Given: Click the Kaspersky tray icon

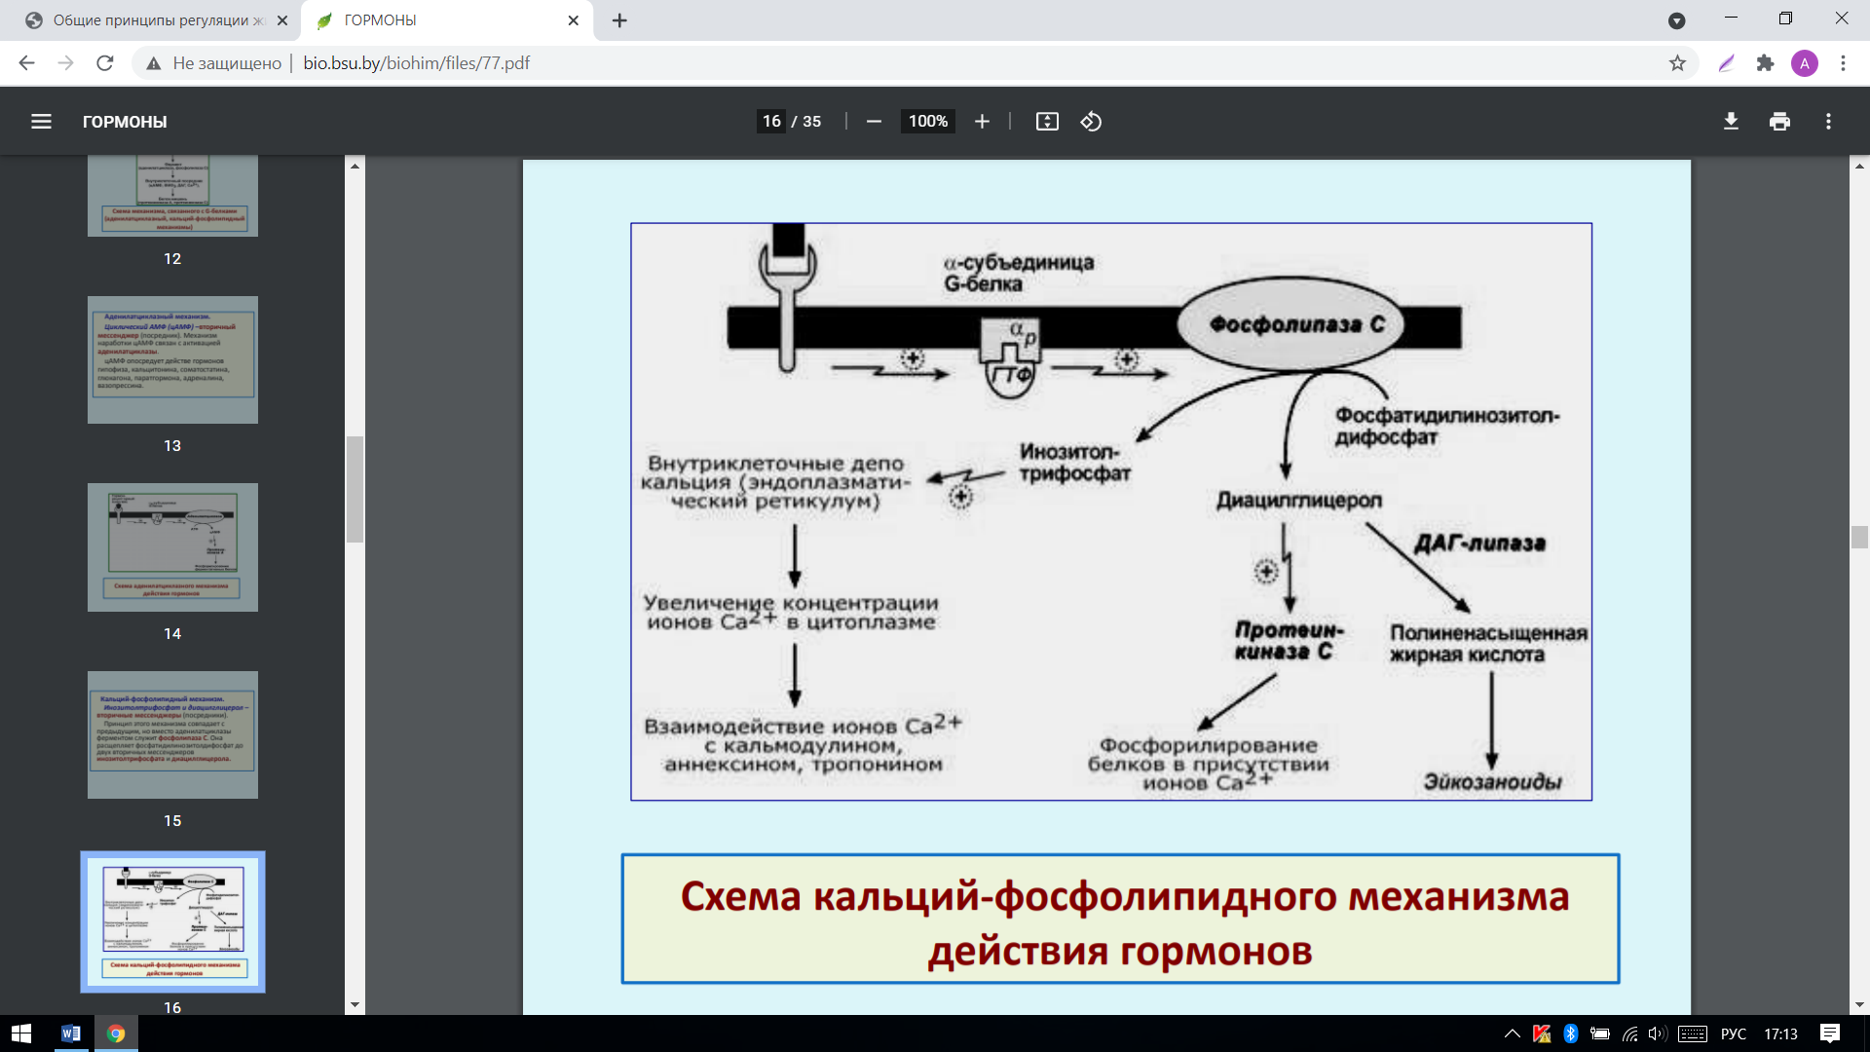Looking at the screenshot, I should (x=1541, y=1033).
